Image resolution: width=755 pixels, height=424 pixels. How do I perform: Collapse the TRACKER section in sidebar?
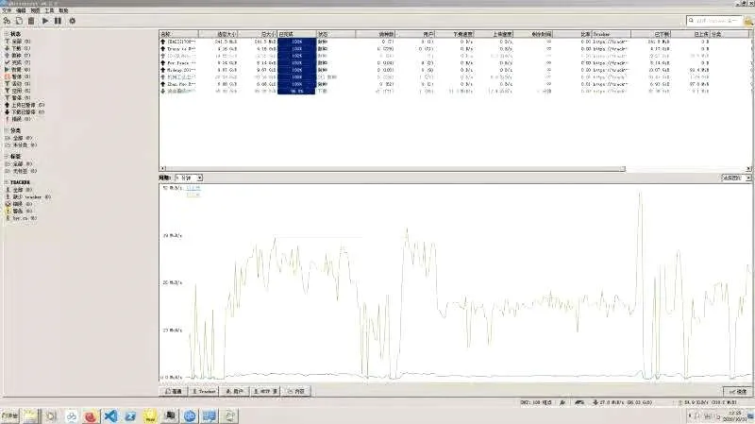click(4, 182)
